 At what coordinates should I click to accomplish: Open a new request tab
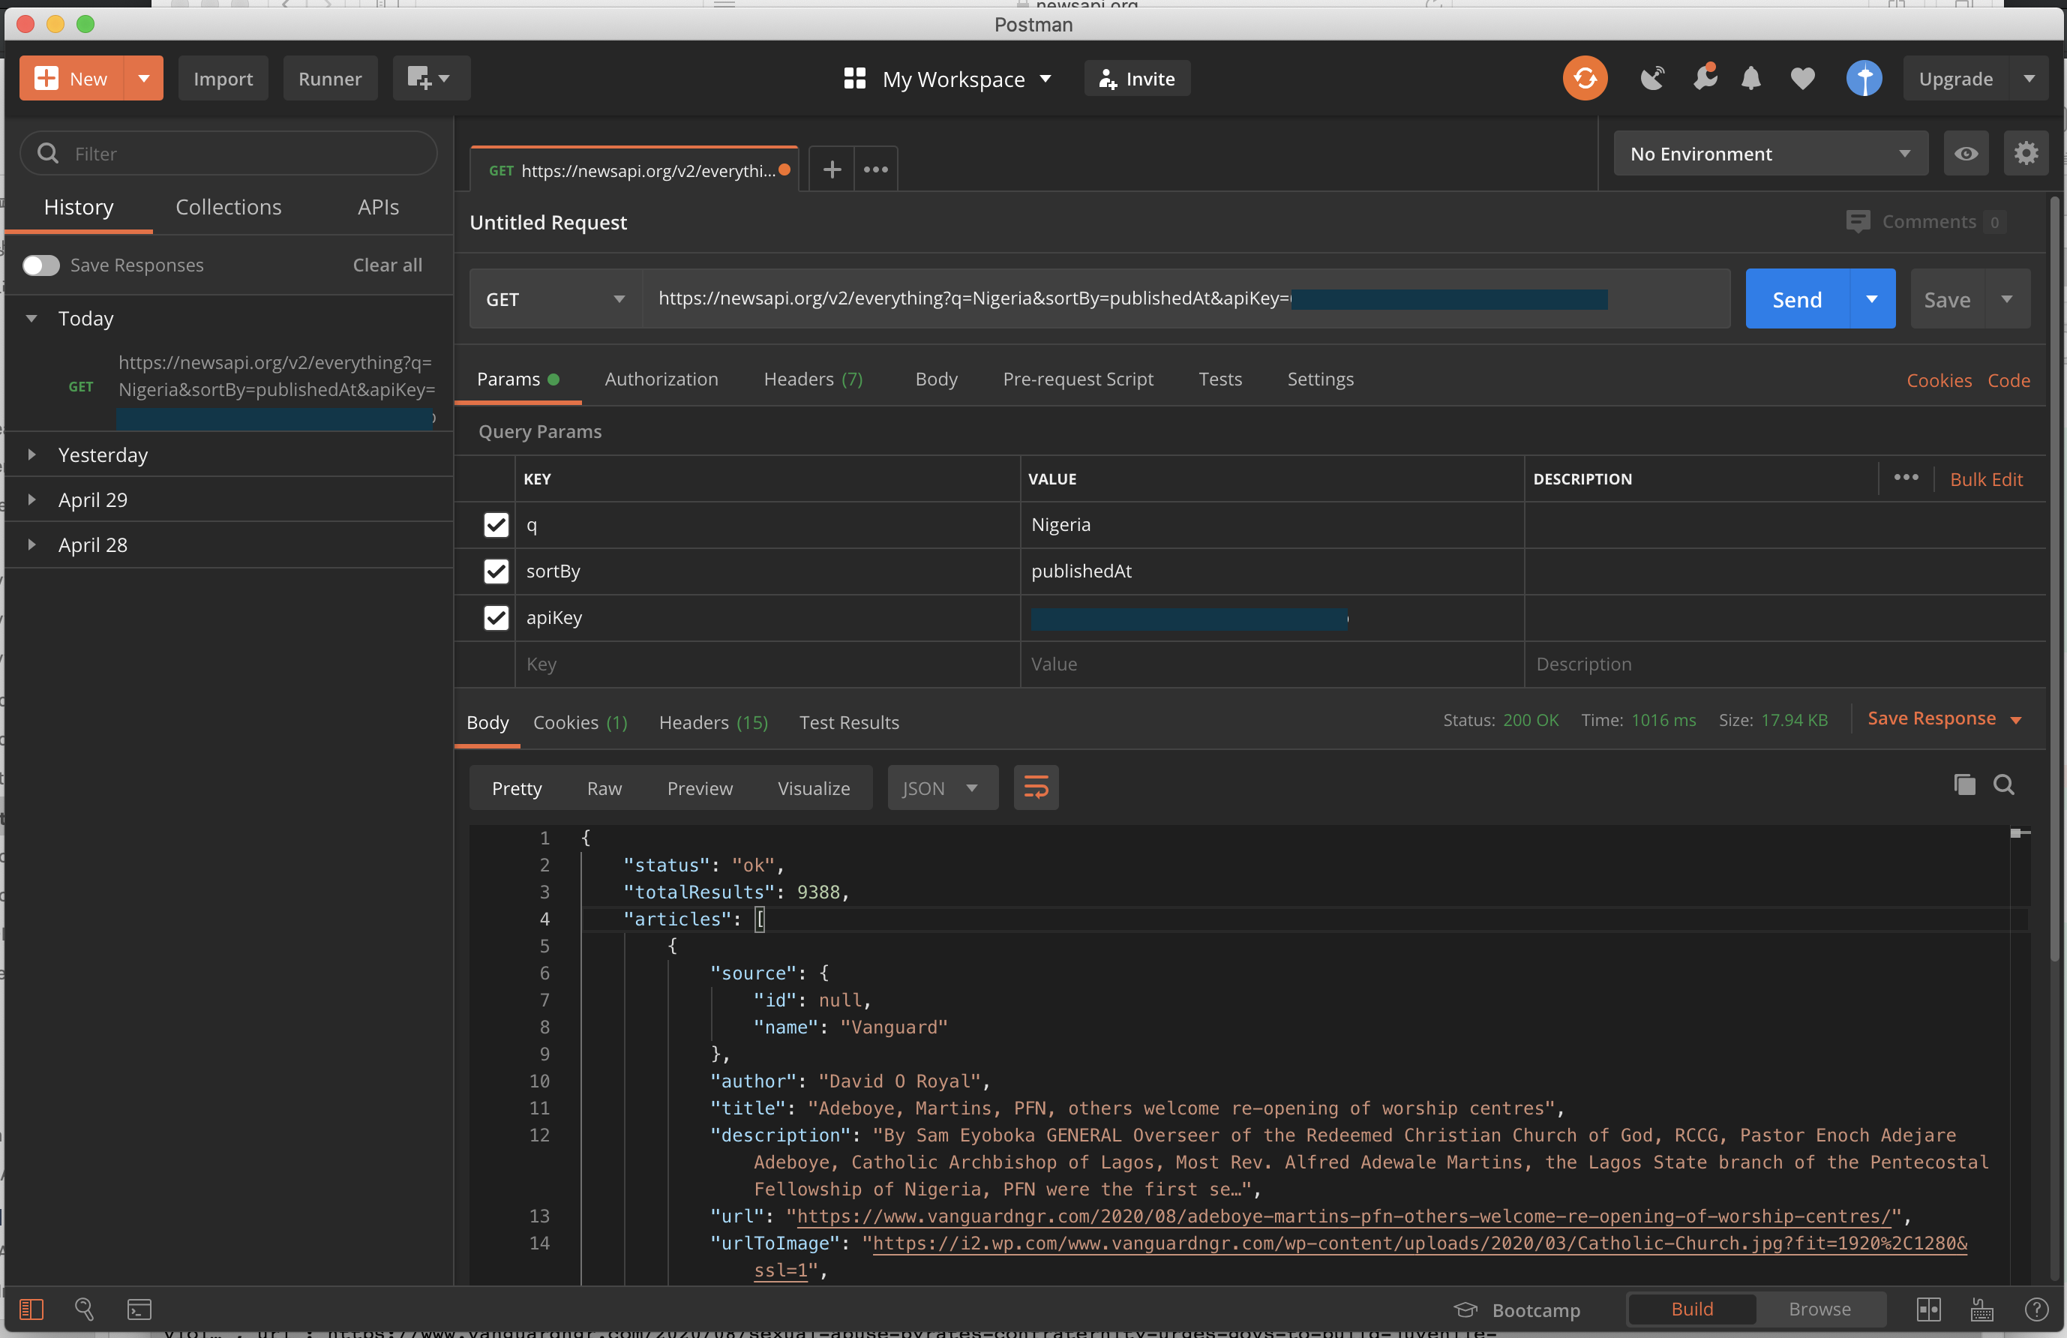point(831,169)
